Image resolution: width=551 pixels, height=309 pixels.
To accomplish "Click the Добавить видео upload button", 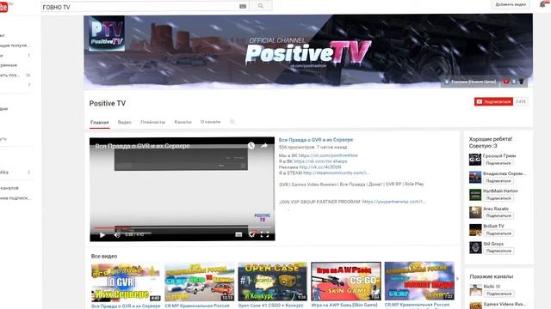I will tap(511, 4).
